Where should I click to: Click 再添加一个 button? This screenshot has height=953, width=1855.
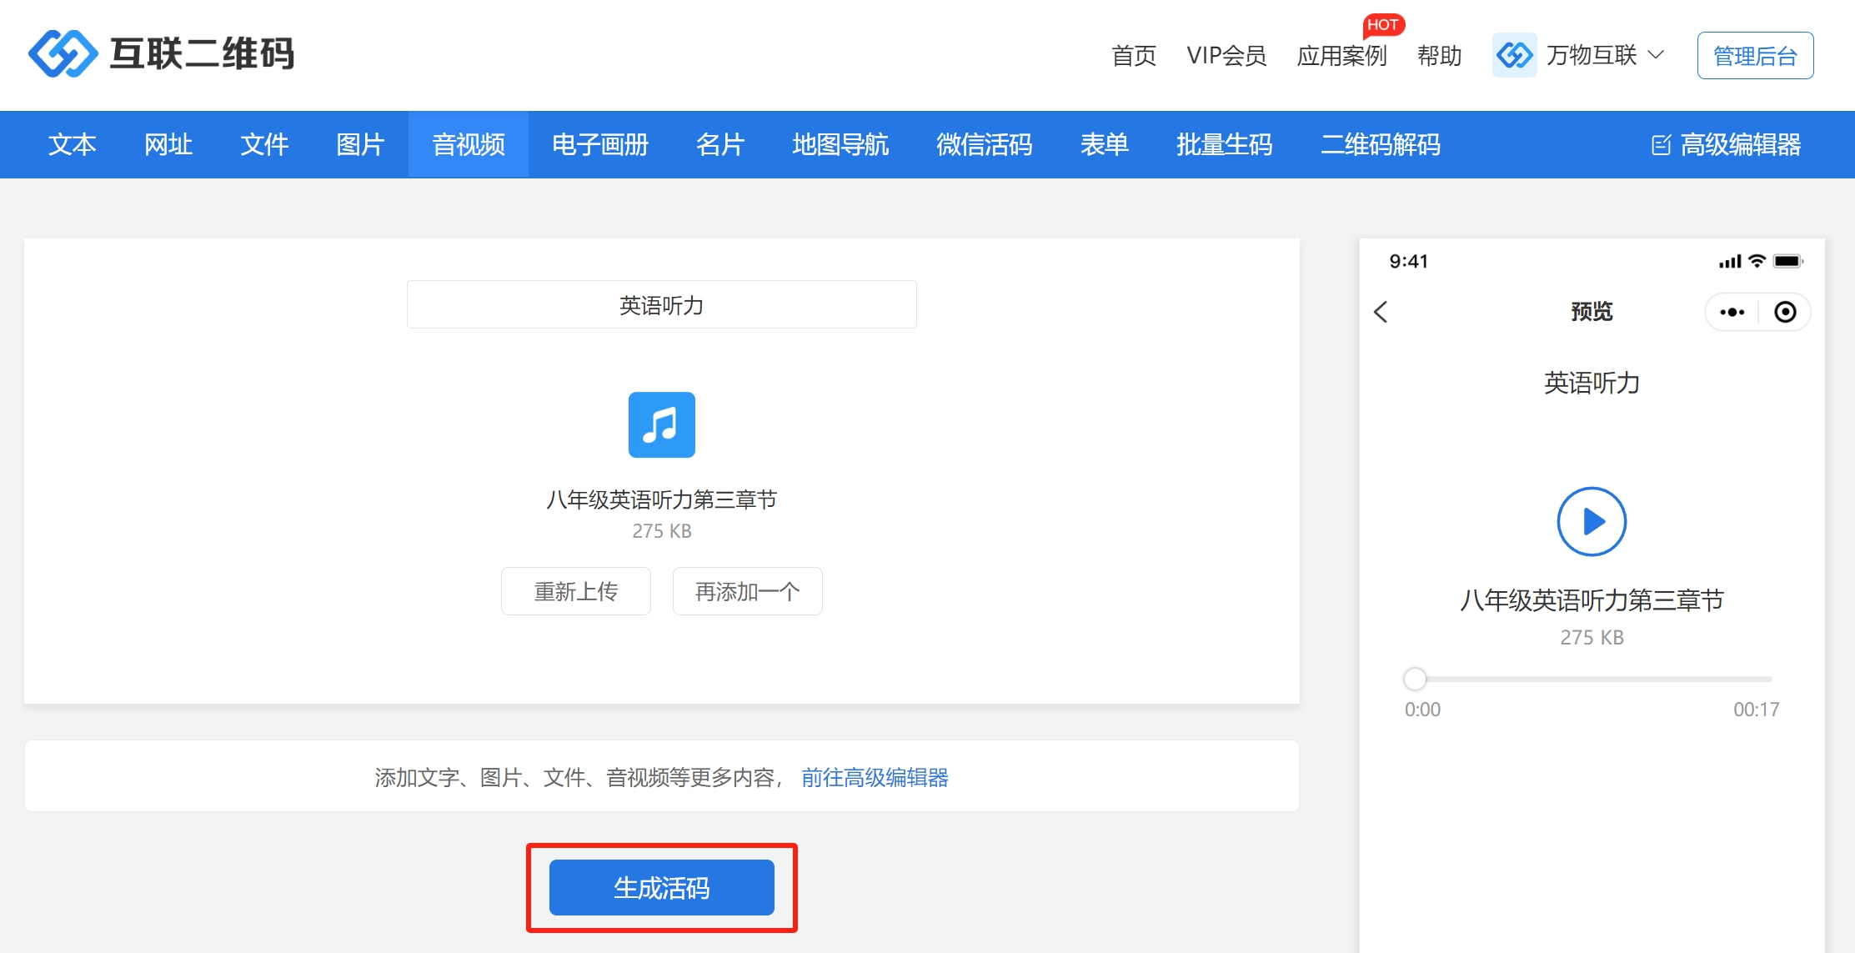tap(747, 591)
